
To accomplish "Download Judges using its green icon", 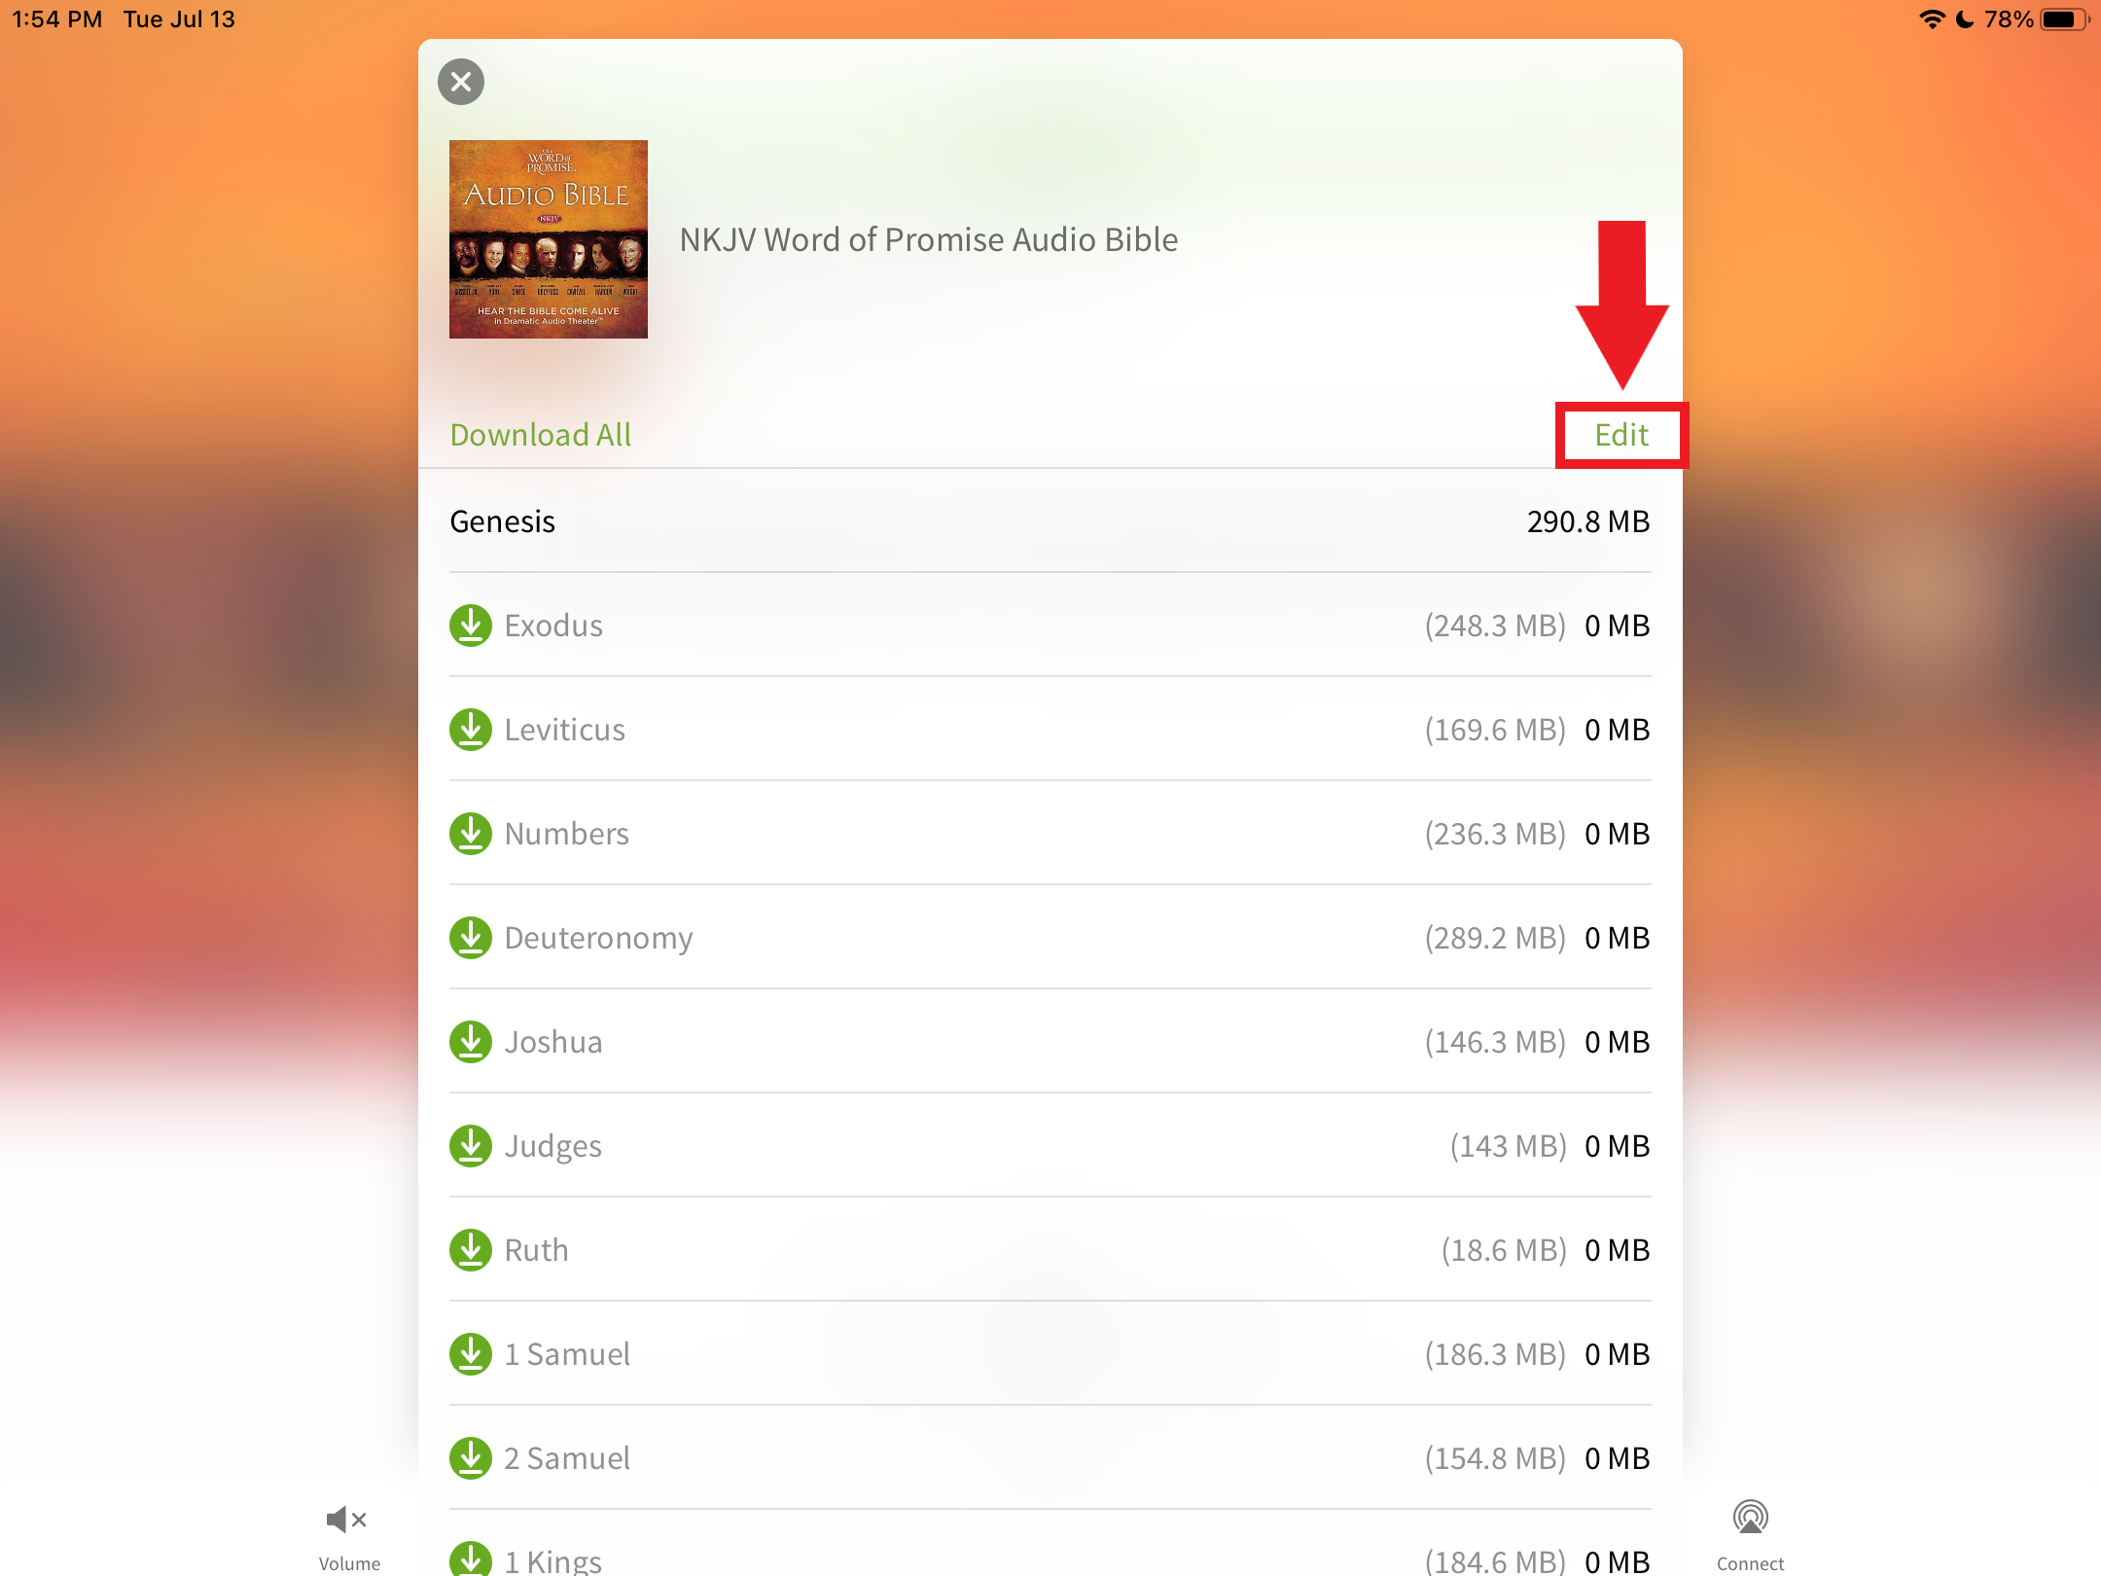I will pyautogui.click(x=471, y=1146).
